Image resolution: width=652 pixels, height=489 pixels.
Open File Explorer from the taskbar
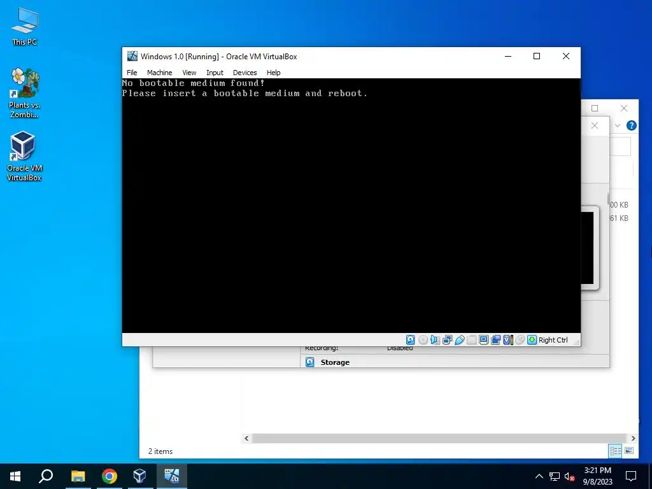[x=78, y=476]
